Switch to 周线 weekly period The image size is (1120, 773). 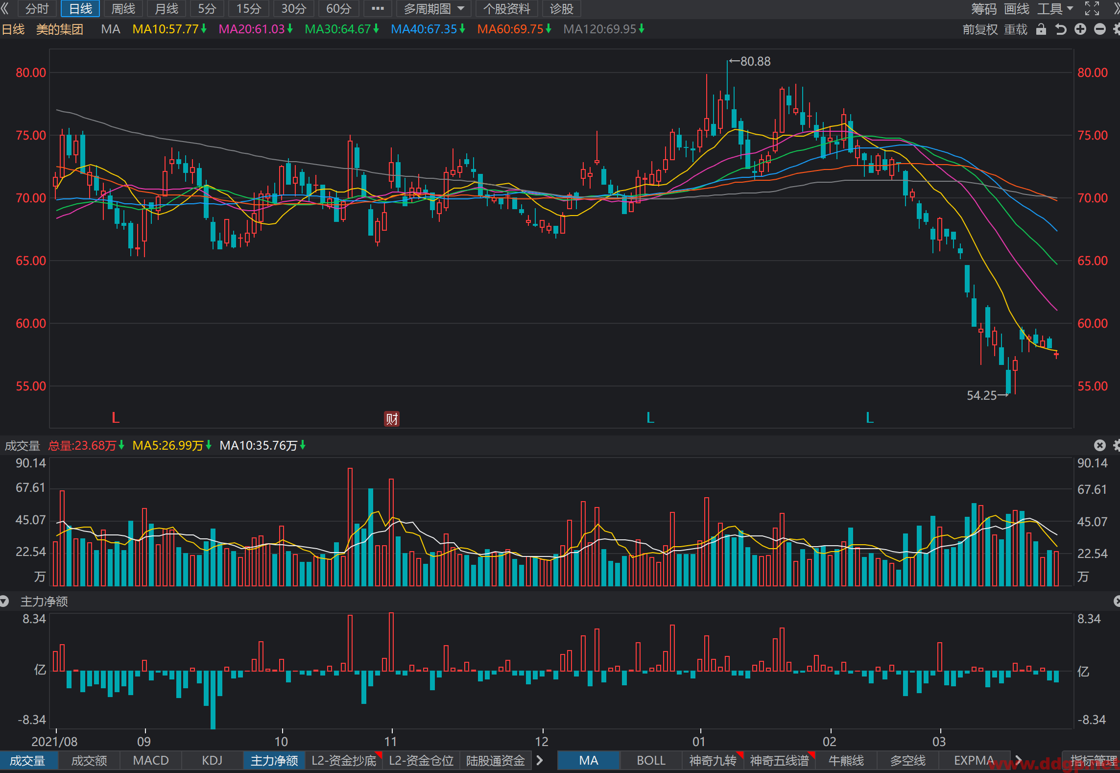pos(123,8)
